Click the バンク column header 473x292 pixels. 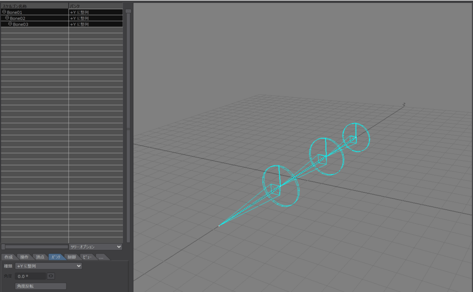click(x=96, y=6)
